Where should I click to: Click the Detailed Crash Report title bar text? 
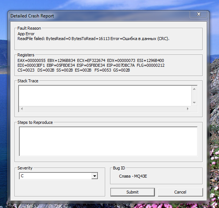(x=32, y=16)
